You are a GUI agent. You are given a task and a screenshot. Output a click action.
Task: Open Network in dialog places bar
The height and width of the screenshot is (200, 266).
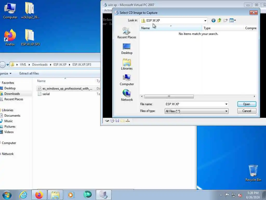coord(127,95)
